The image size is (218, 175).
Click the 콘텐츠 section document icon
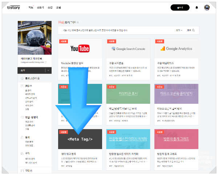(22, 86)
